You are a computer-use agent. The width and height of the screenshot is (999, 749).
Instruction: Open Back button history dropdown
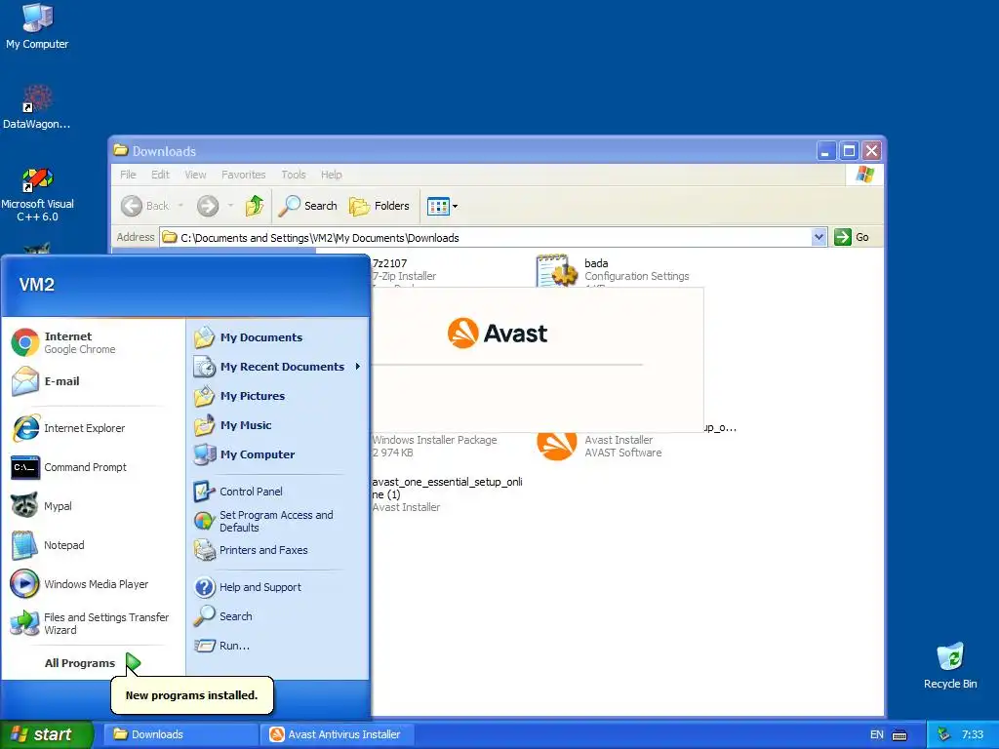pyautogui.click(x=180, y=206)
